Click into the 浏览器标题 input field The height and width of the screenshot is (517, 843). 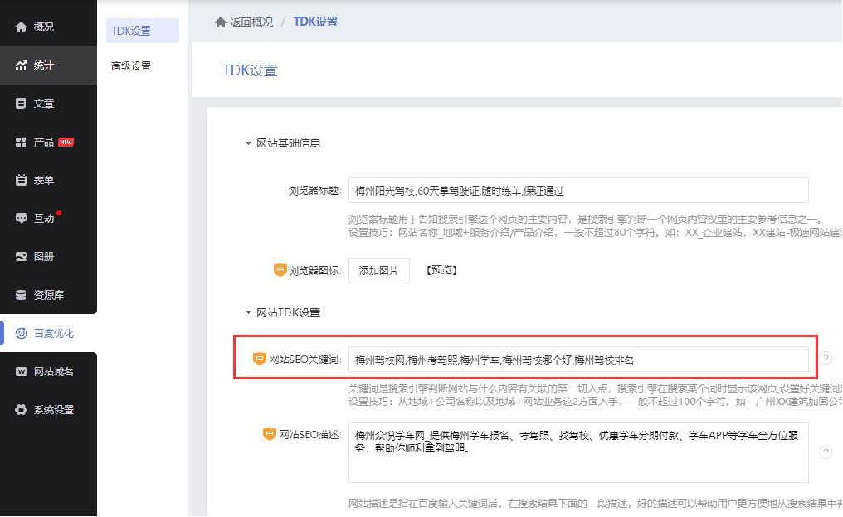click(x=578, y=191)
